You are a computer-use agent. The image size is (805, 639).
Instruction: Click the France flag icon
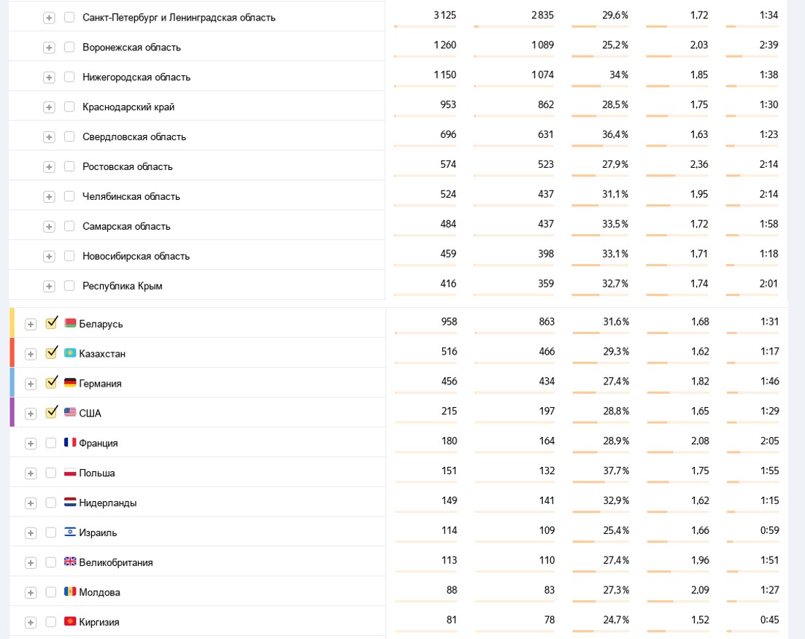70,443
